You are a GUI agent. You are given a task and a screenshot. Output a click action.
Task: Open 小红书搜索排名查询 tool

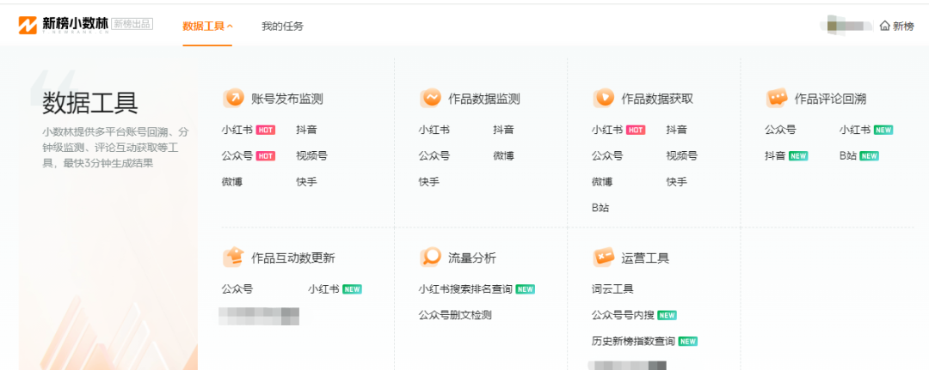[x=465, y=289]
